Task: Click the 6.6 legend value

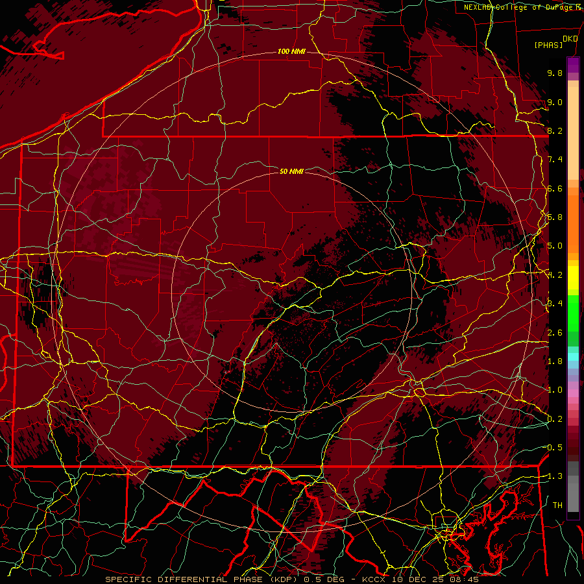Action: tap(555, 188)
